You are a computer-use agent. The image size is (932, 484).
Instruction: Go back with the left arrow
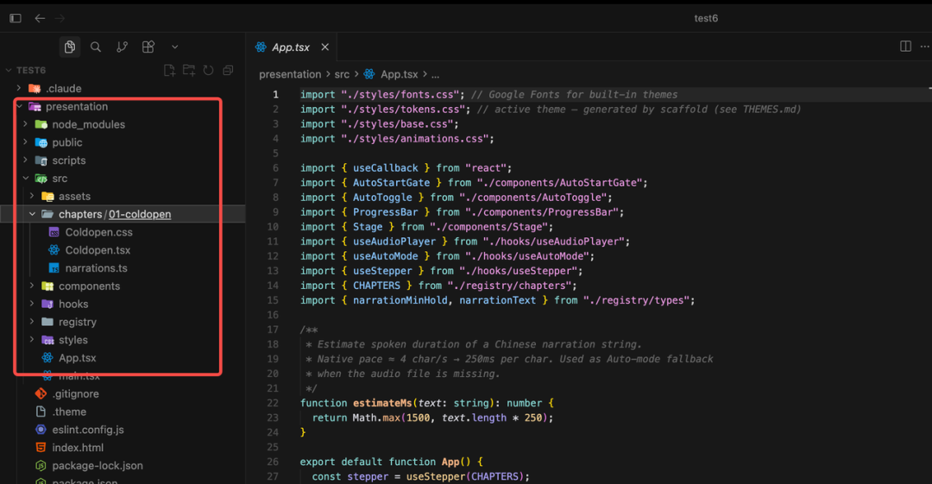coord(40,18)
